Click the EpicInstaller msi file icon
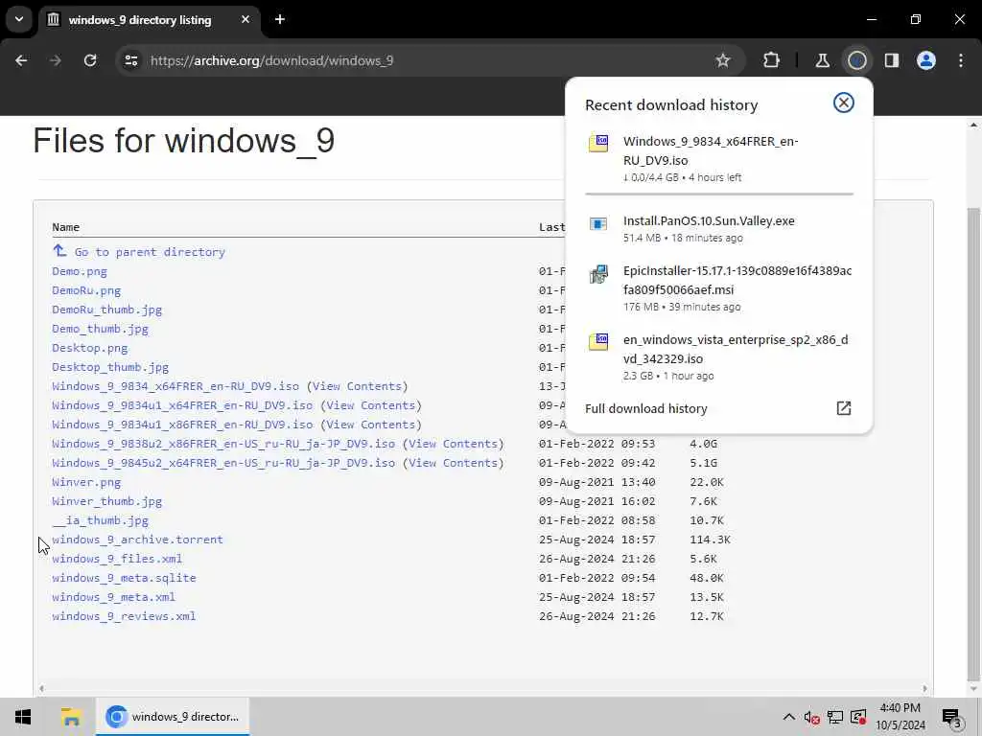This screenshot has height=736, width=982. click(x=598, y=273)
